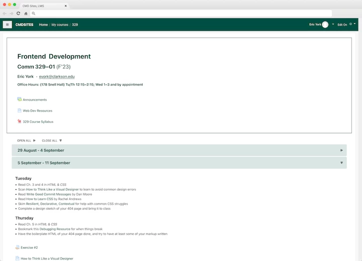The height and width of the screenshot is (261, 362).
Task: Click the 329 Course Syllabus PDF icon
Action: click(x=20, y=121)
